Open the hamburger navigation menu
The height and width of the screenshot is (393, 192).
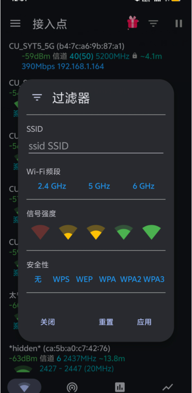click(15, 24)
